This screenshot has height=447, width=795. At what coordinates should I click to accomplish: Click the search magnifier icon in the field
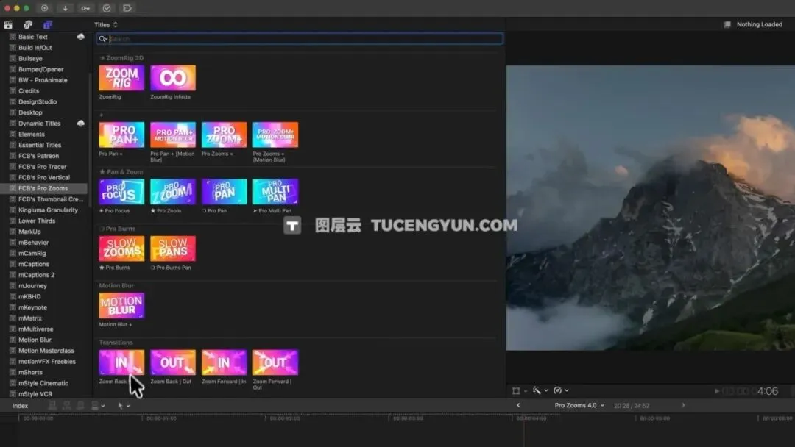point(103,38)
